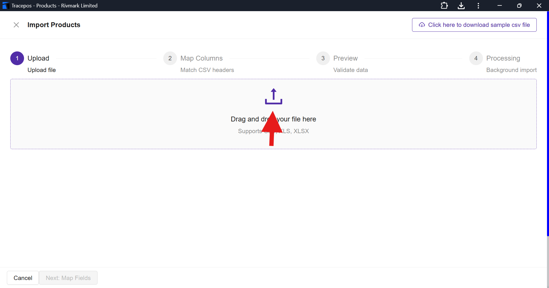
Task: Open the three-dot menu in title bar
Action: [x=478, y=5]
